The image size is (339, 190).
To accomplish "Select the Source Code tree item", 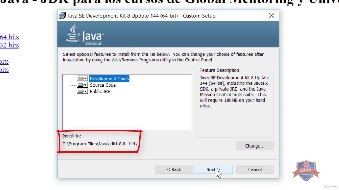I will click(x=103, y=85).
